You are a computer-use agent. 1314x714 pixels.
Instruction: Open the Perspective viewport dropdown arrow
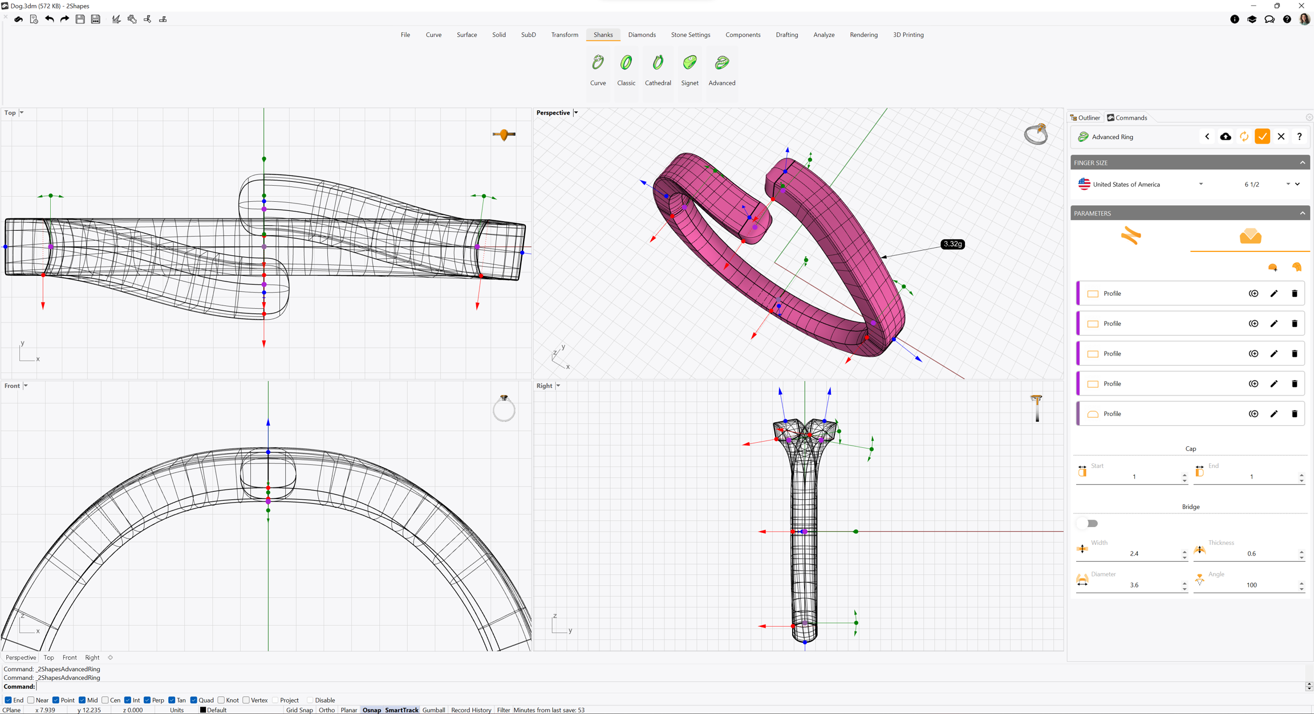click(x=576, y=113)
